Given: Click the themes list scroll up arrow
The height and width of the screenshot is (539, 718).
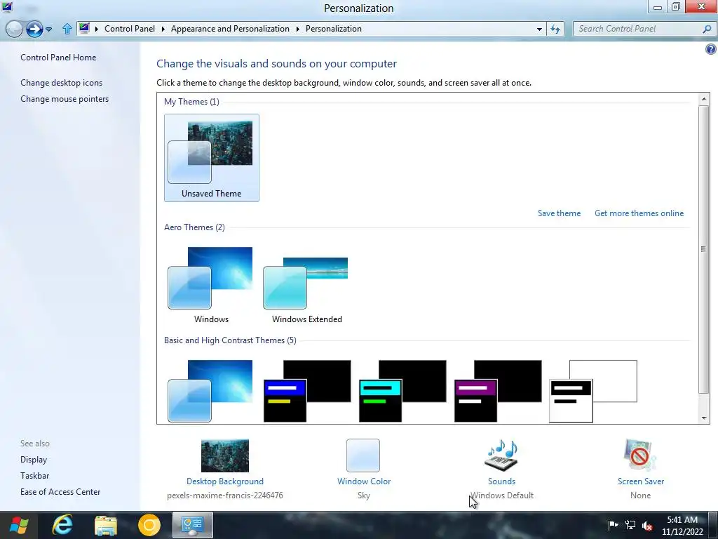Looking at the screenshot, I should click(x=704, y=98).
